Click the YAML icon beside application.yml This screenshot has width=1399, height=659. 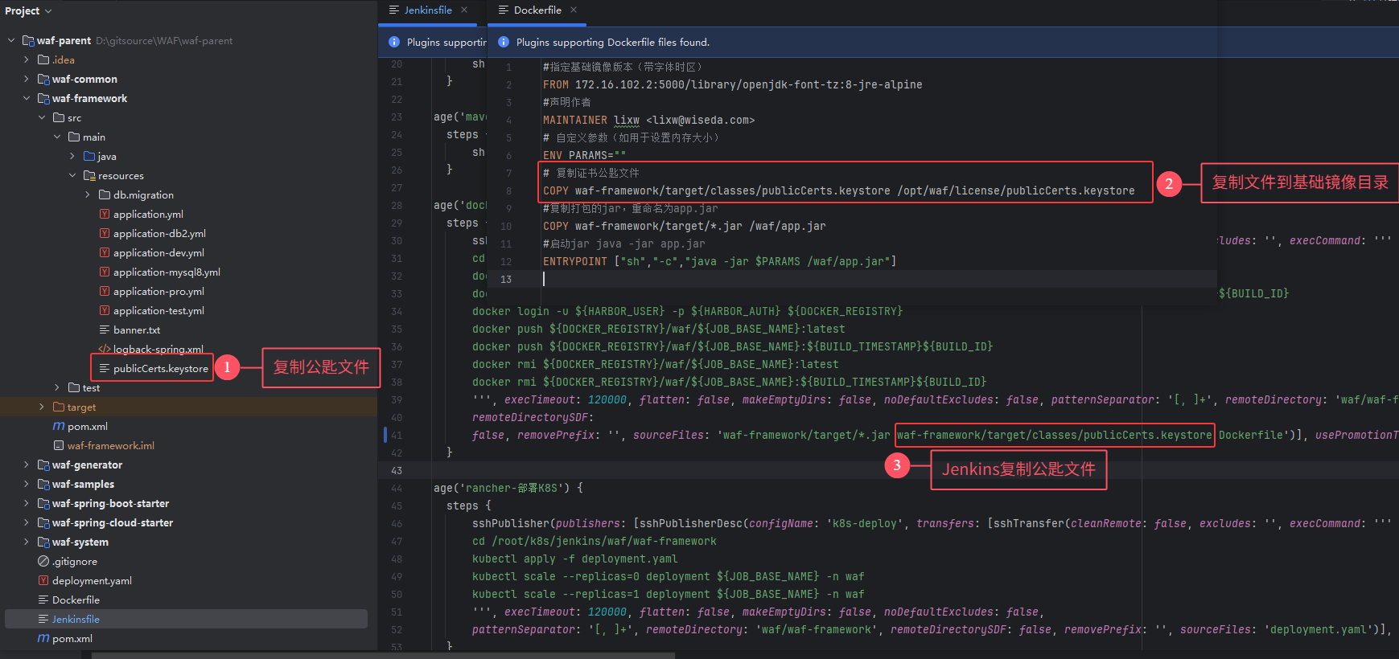tap(104, 215)
